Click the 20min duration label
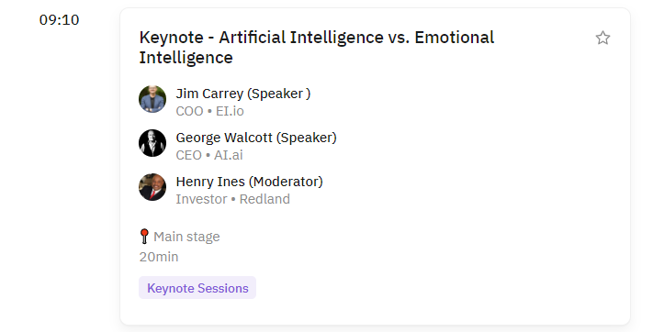 tap(159, 257)
